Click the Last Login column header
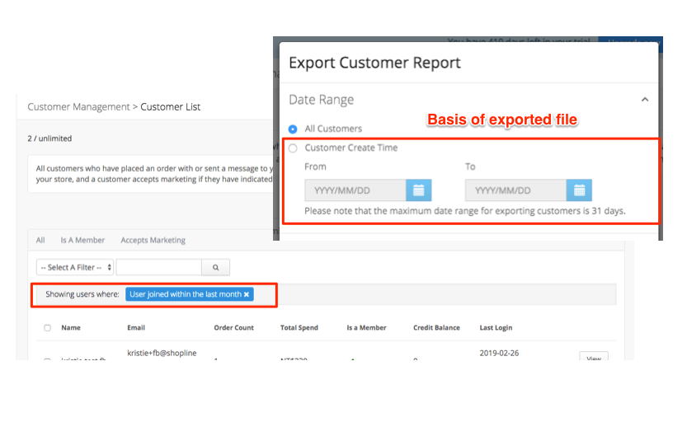 click(x=496, y=327)
